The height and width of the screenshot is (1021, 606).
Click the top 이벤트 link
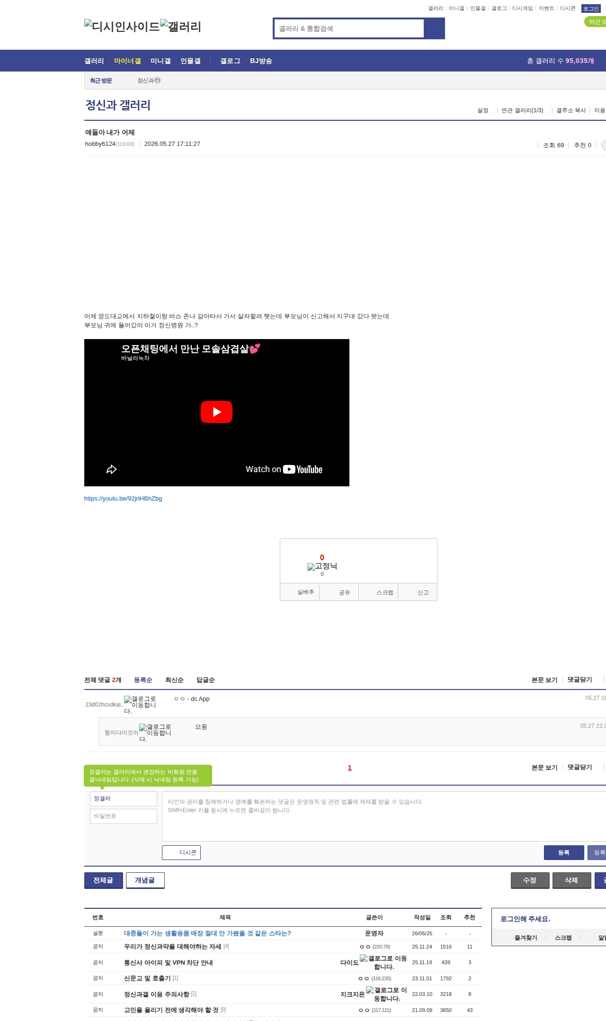(x=546, y=9)
